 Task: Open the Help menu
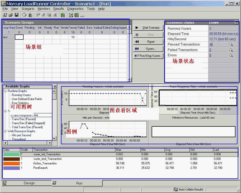pyautogui.click(x=101, y=9)
